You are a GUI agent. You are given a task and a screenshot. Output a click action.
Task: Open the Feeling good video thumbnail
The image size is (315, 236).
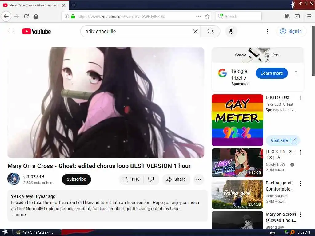pyautogui.click(x=237, y=194)
